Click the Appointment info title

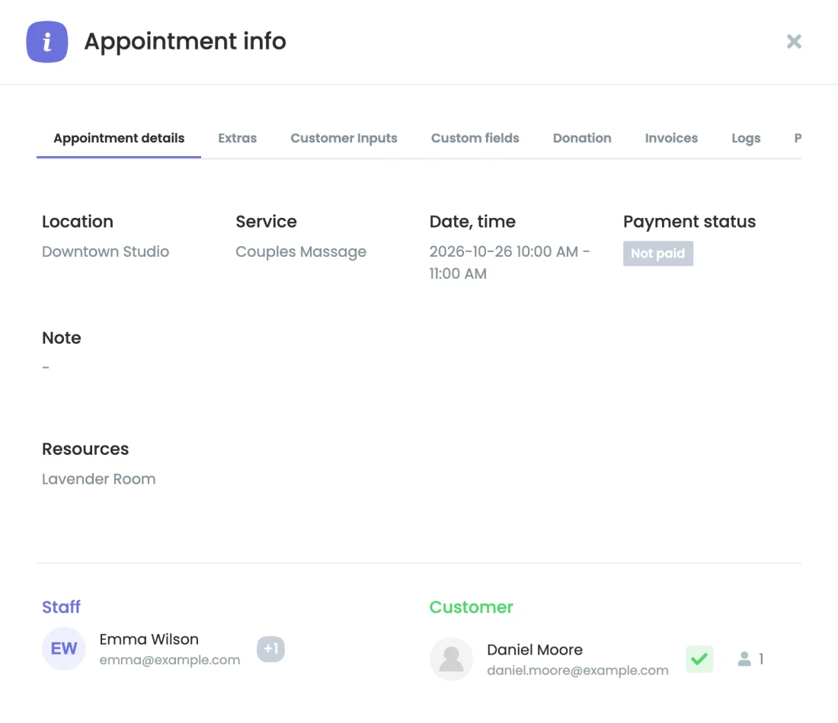click(x=185, y=41)
